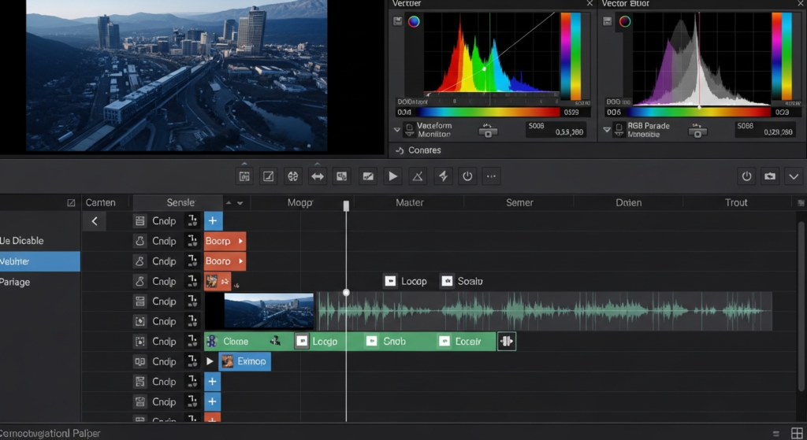Click the back arrow at top of track list
Viewport: 807px width, 440px height.
(x=95, y=221)
